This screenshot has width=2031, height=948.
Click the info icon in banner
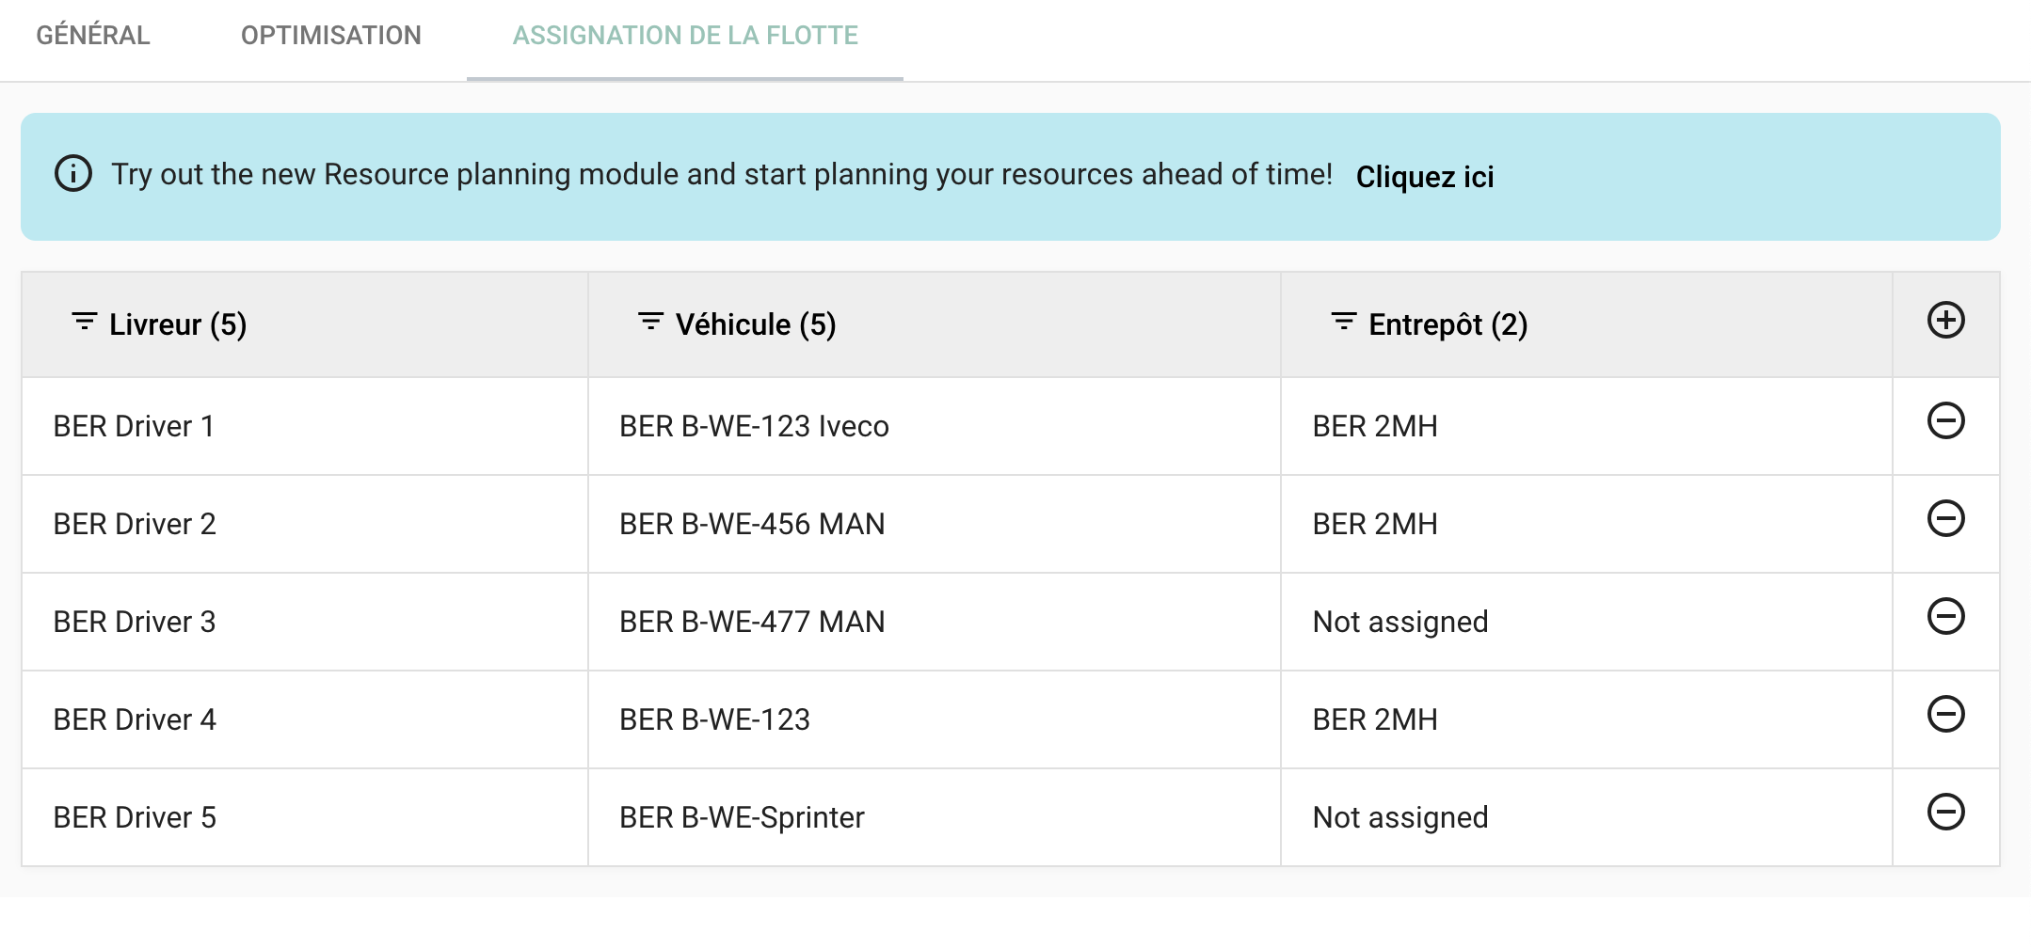(73, 174)
